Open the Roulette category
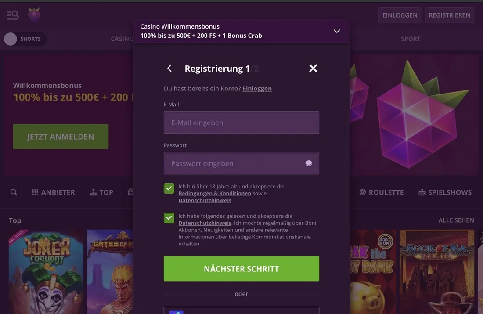The width and height of the screenshot is (483, 314). click(x=381, y=192)
